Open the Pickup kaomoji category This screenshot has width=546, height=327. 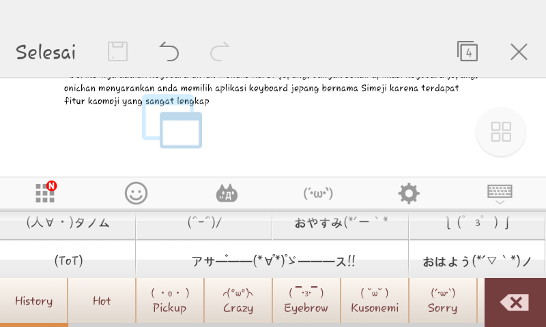(x=170, y=301)
